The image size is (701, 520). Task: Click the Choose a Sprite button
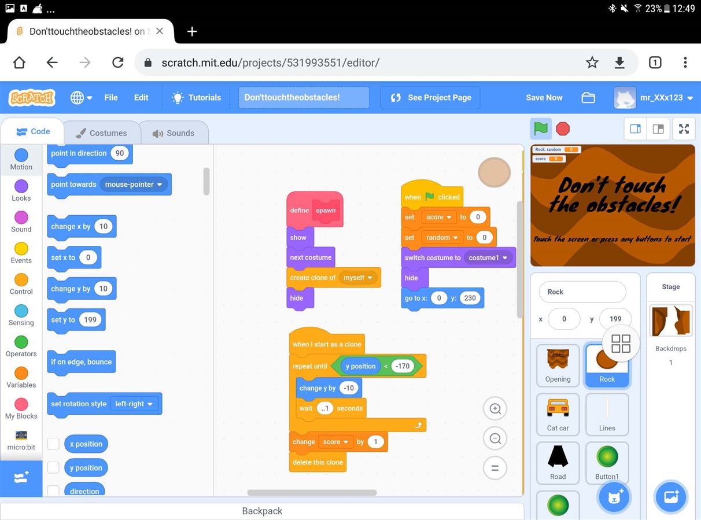(614, 497)
